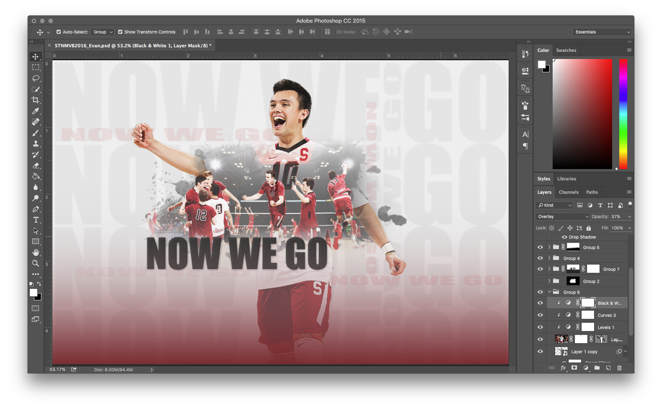Uncheck Show Transform Controls
This screenshot has height=411, width=662.
120,32
